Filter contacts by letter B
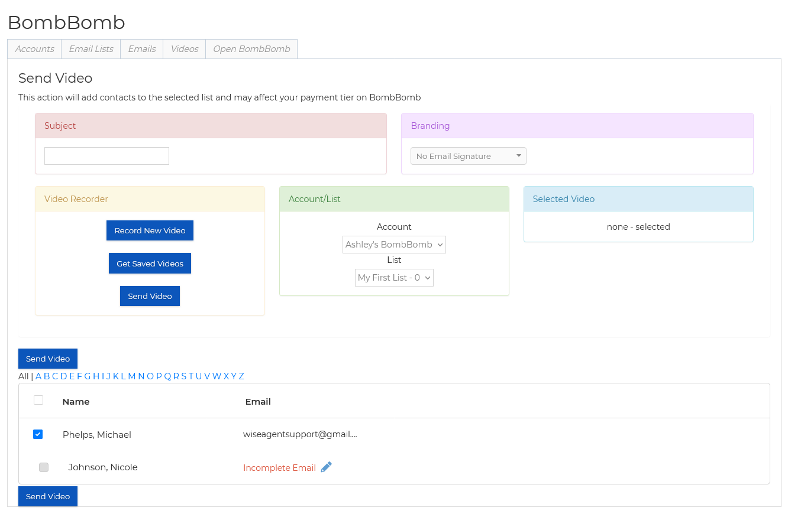This screenshot has height=514, width=788. point(47,376)
